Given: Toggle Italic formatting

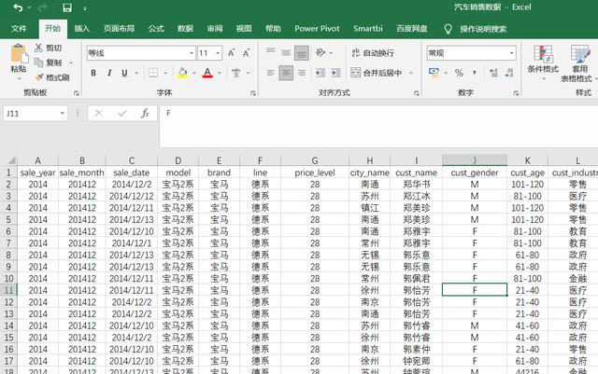Looking at the screenshot, I should point(109,73).
